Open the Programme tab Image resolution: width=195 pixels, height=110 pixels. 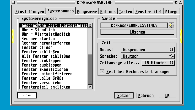87,12
